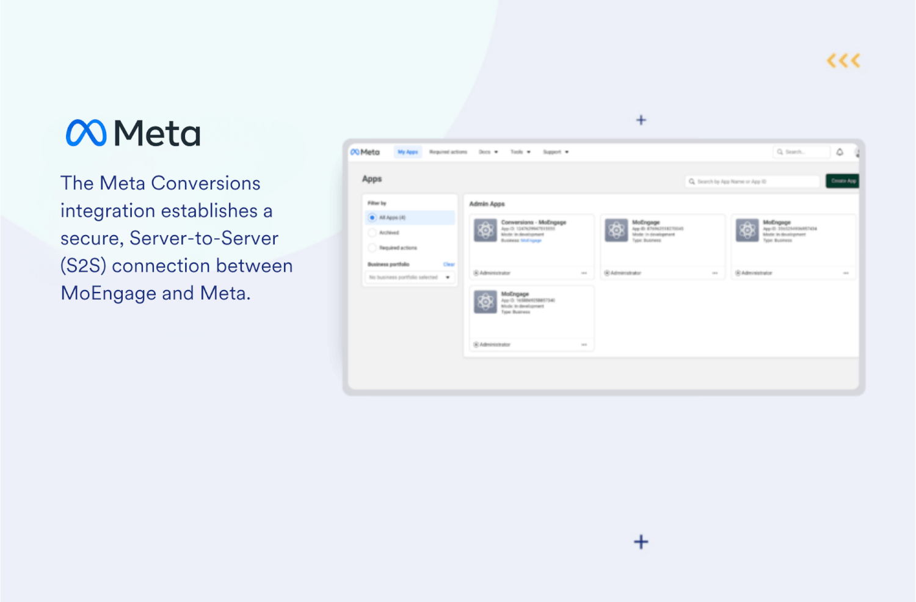Clear the Business portfolio filter
This screenshot has width=916, height=602.
click(449, 264)
